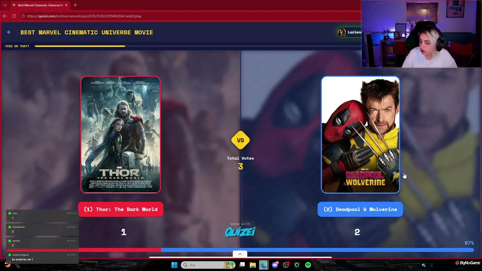Click the taskbar search box
Viewport: 482px width, 271px height.
[x=208, y=265]
